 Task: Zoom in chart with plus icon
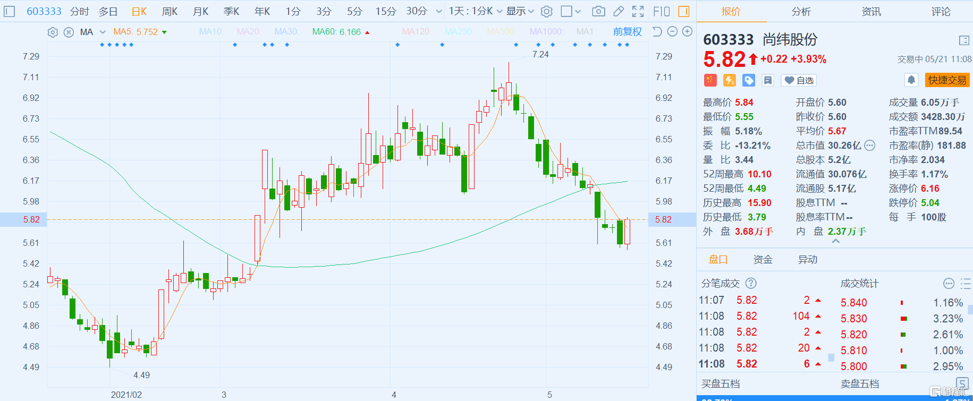pyautogui.click(x=687, y=32)
